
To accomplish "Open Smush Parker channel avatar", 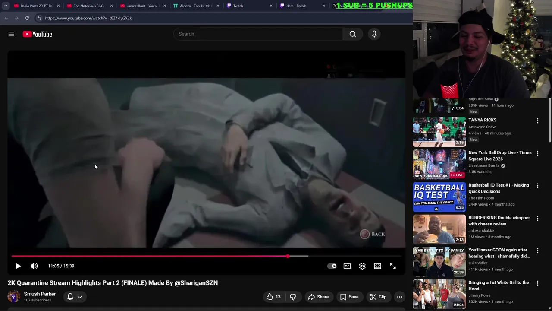I will coord(14,297).
